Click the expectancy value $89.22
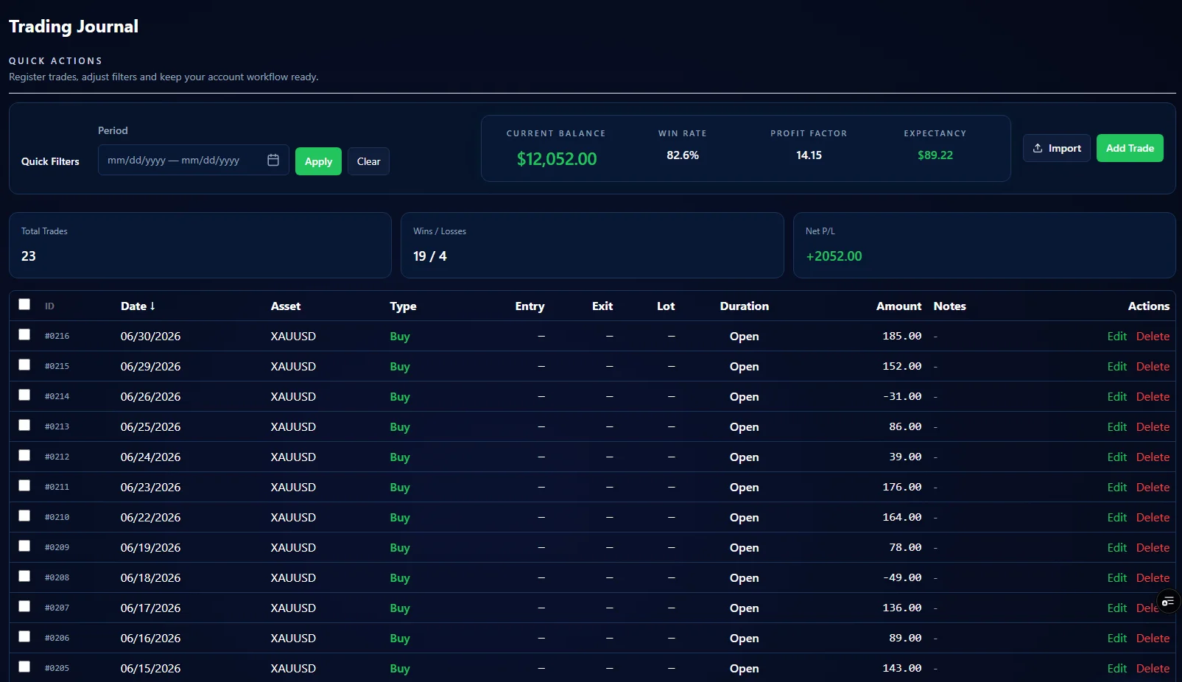The image size is (1182, 682). pyautogui.click(x=935, y=155)
